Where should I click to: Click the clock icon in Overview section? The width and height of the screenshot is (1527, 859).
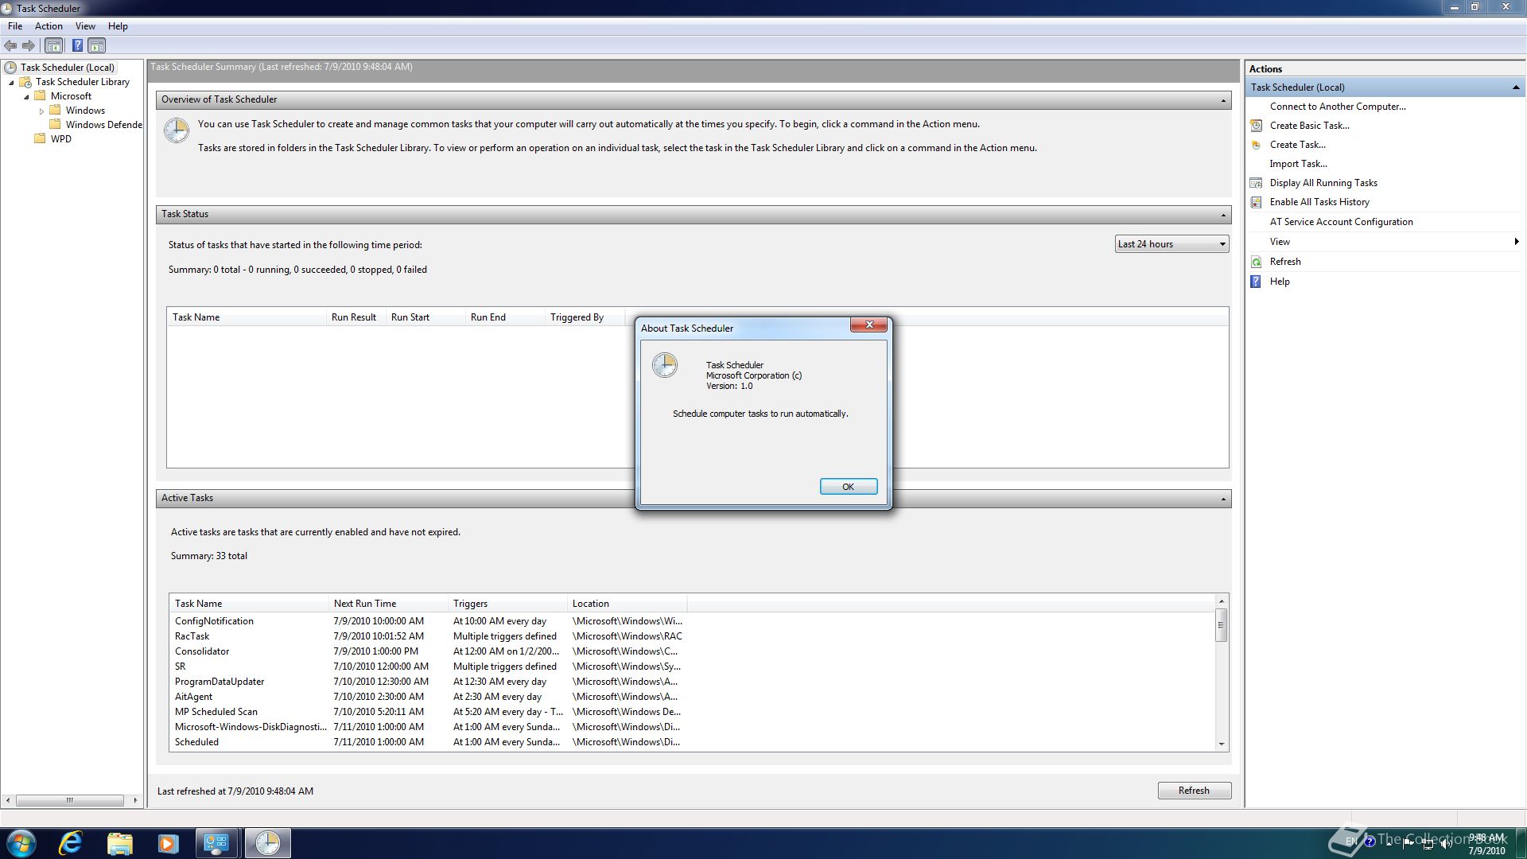tap(176, 130)
